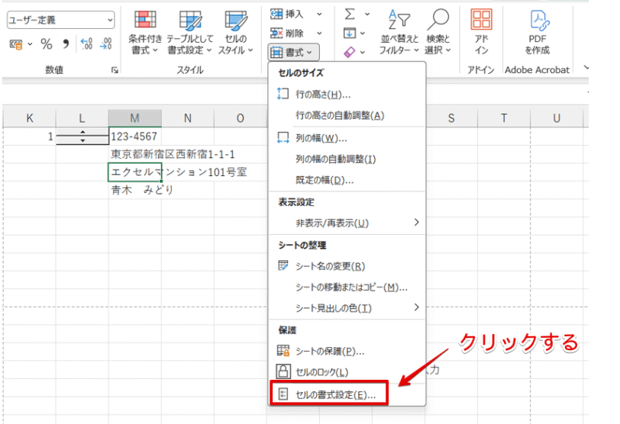Open 検索と選択 find and select
Screen dimensions: 620x424
click(x=438, y=32)
